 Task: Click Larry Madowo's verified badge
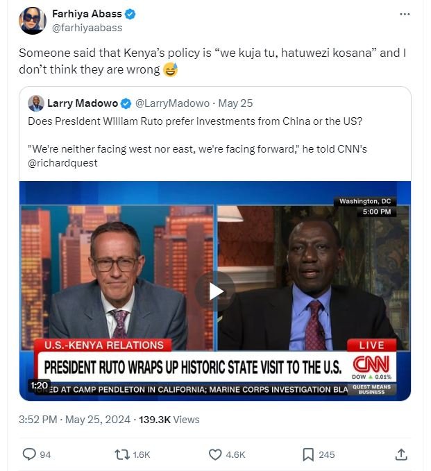(126, 103)
